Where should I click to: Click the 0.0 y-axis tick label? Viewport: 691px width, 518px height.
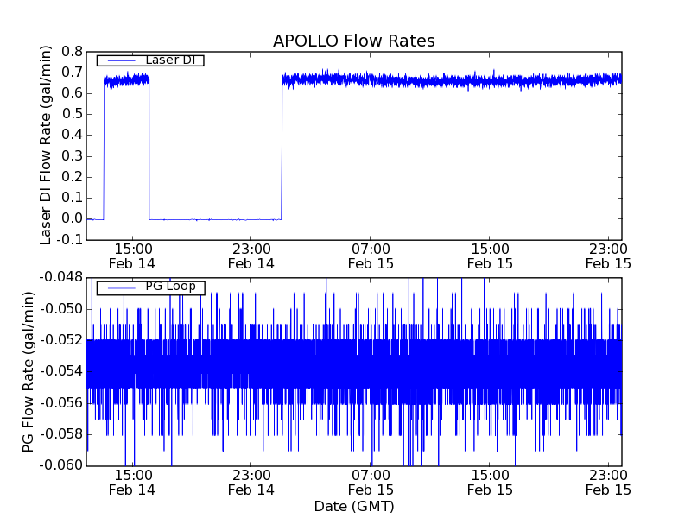73,218
